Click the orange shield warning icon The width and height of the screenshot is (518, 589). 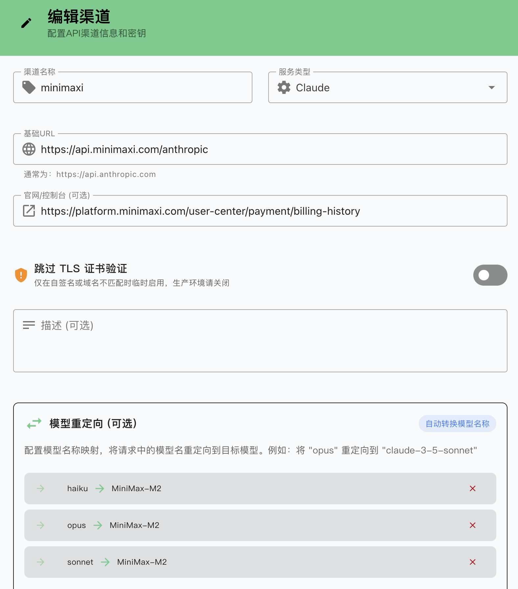[21, 275]
